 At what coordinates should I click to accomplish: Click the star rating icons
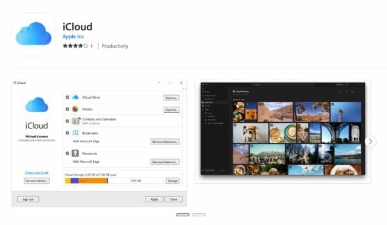tap(75, 46)
